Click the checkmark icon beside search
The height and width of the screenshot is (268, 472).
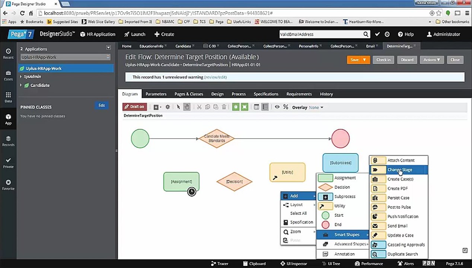tap(377, 34)
